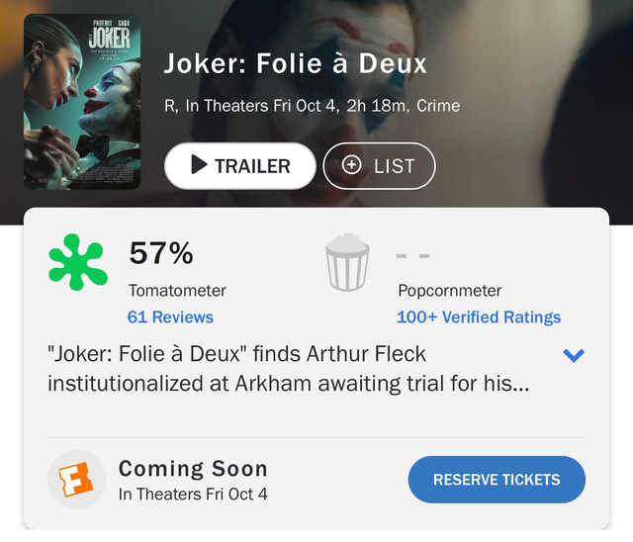
Task: Open the Joker movie poster thumbnail
Action: (x=82, y=102)
